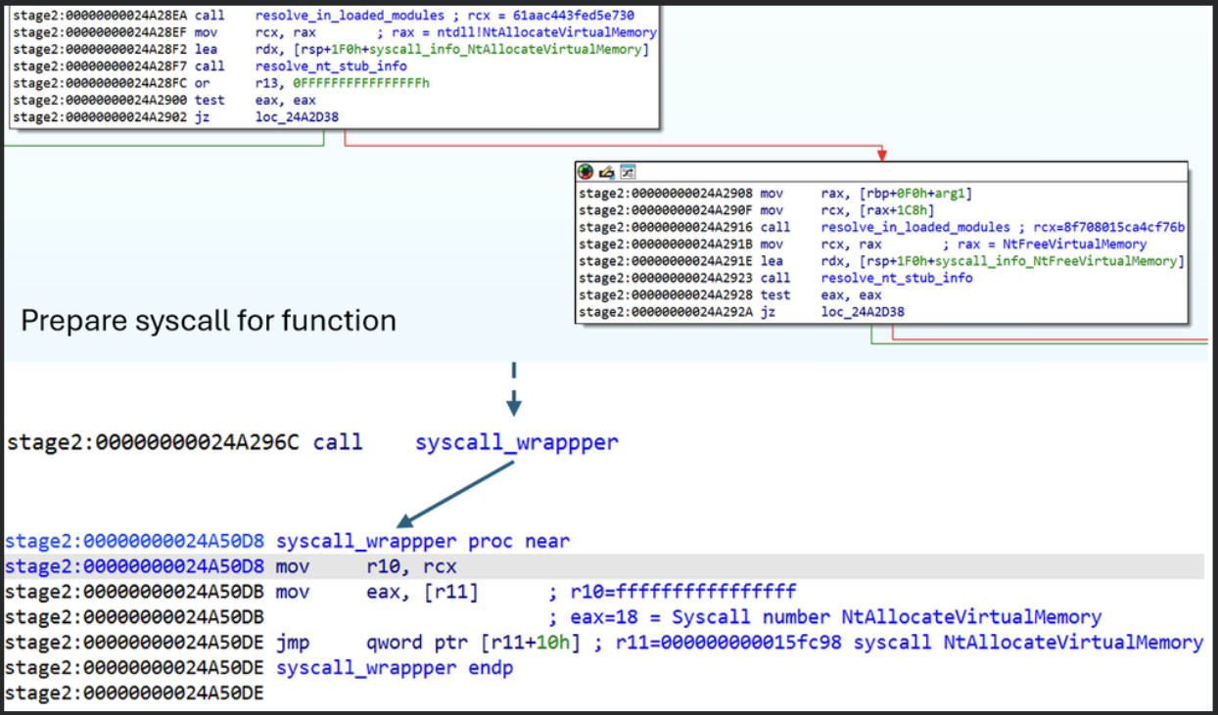Click the group nodes icon
Viewport: 1218px width, 715px height.
628,172
